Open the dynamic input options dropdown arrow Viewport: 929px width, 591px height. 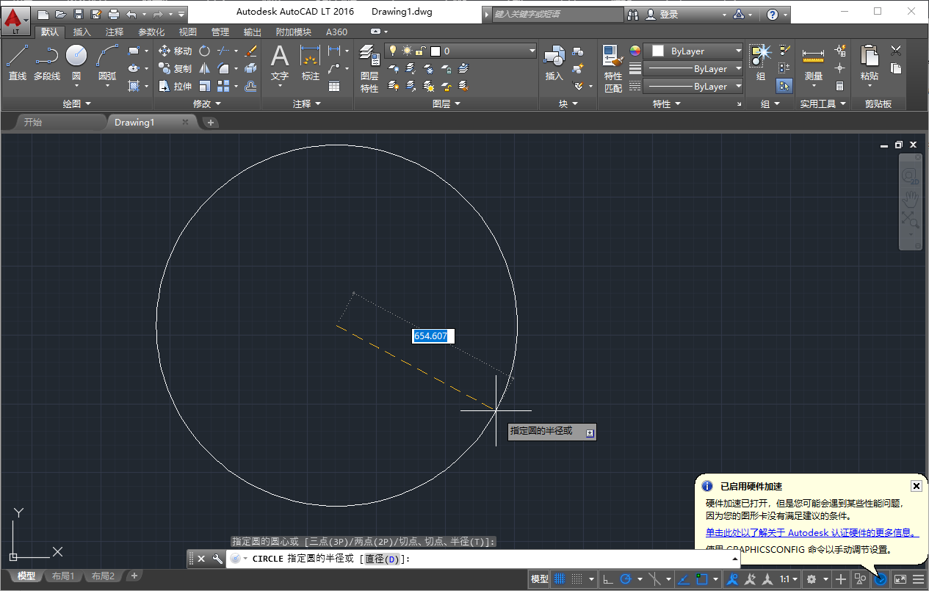(x=590, y=433)
